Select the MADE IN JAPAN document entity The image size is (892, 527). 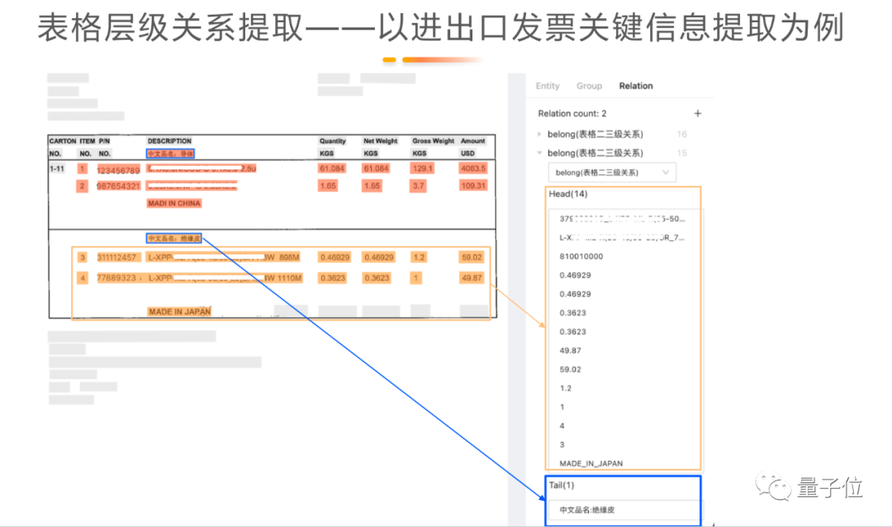click(x=180, y=312)
